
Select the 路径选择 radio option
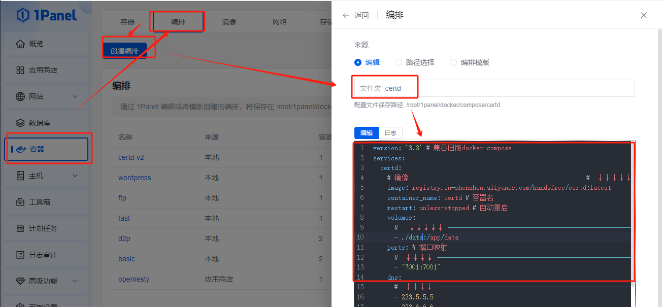(x=399, y=62)
